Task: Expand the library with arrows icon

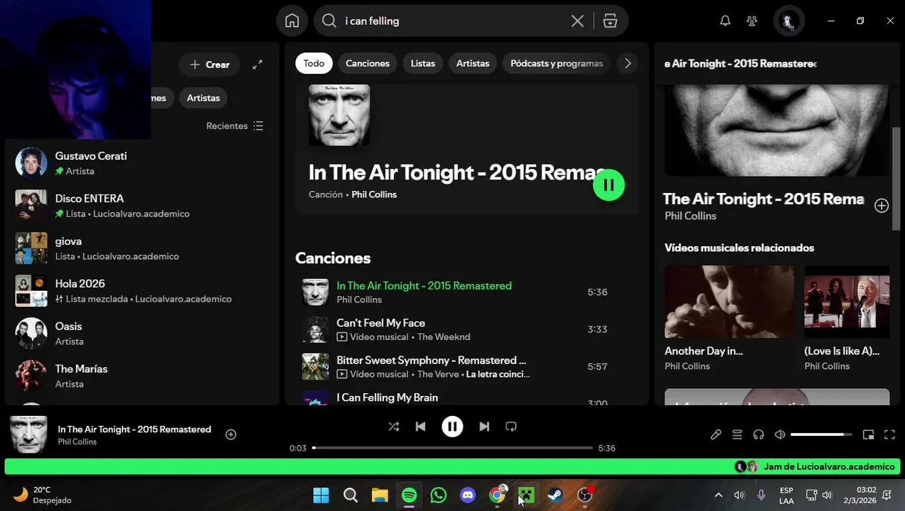Action: [258, 65]
